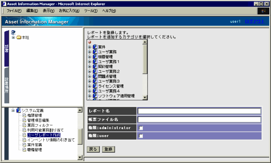This screenshot has height=163, width=271.
Task: Click the 戻る button
Action: click(93, 149)
